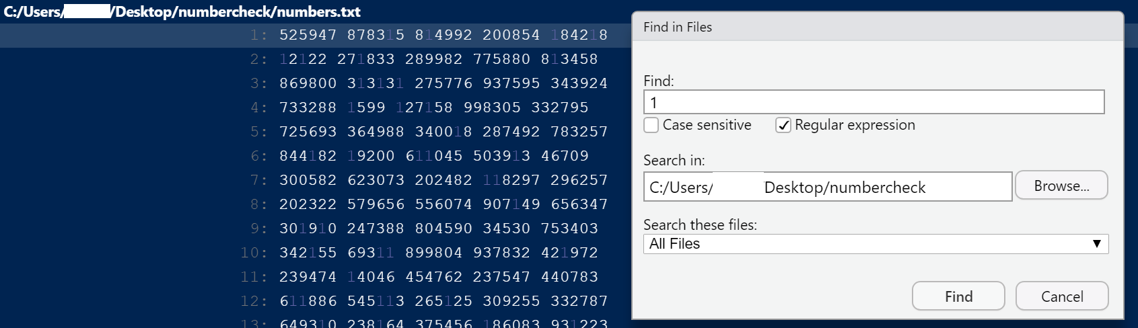Click the Case sensitive label text
This screenshot has height=328, width=1138.
[x=707, y=125]
